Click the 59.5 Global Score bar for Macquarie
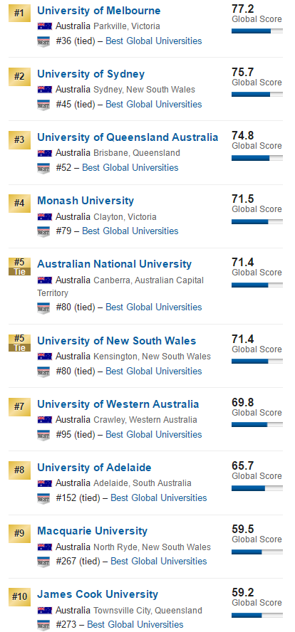The height and width of the screenshot is (632, 295). click(257, 552)
